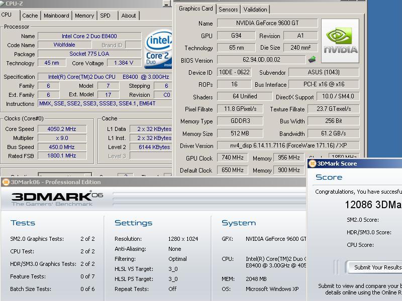402x301 pixels.
Task: Click the 3DMark06 title bar icon
Action: tap(6, 182)
